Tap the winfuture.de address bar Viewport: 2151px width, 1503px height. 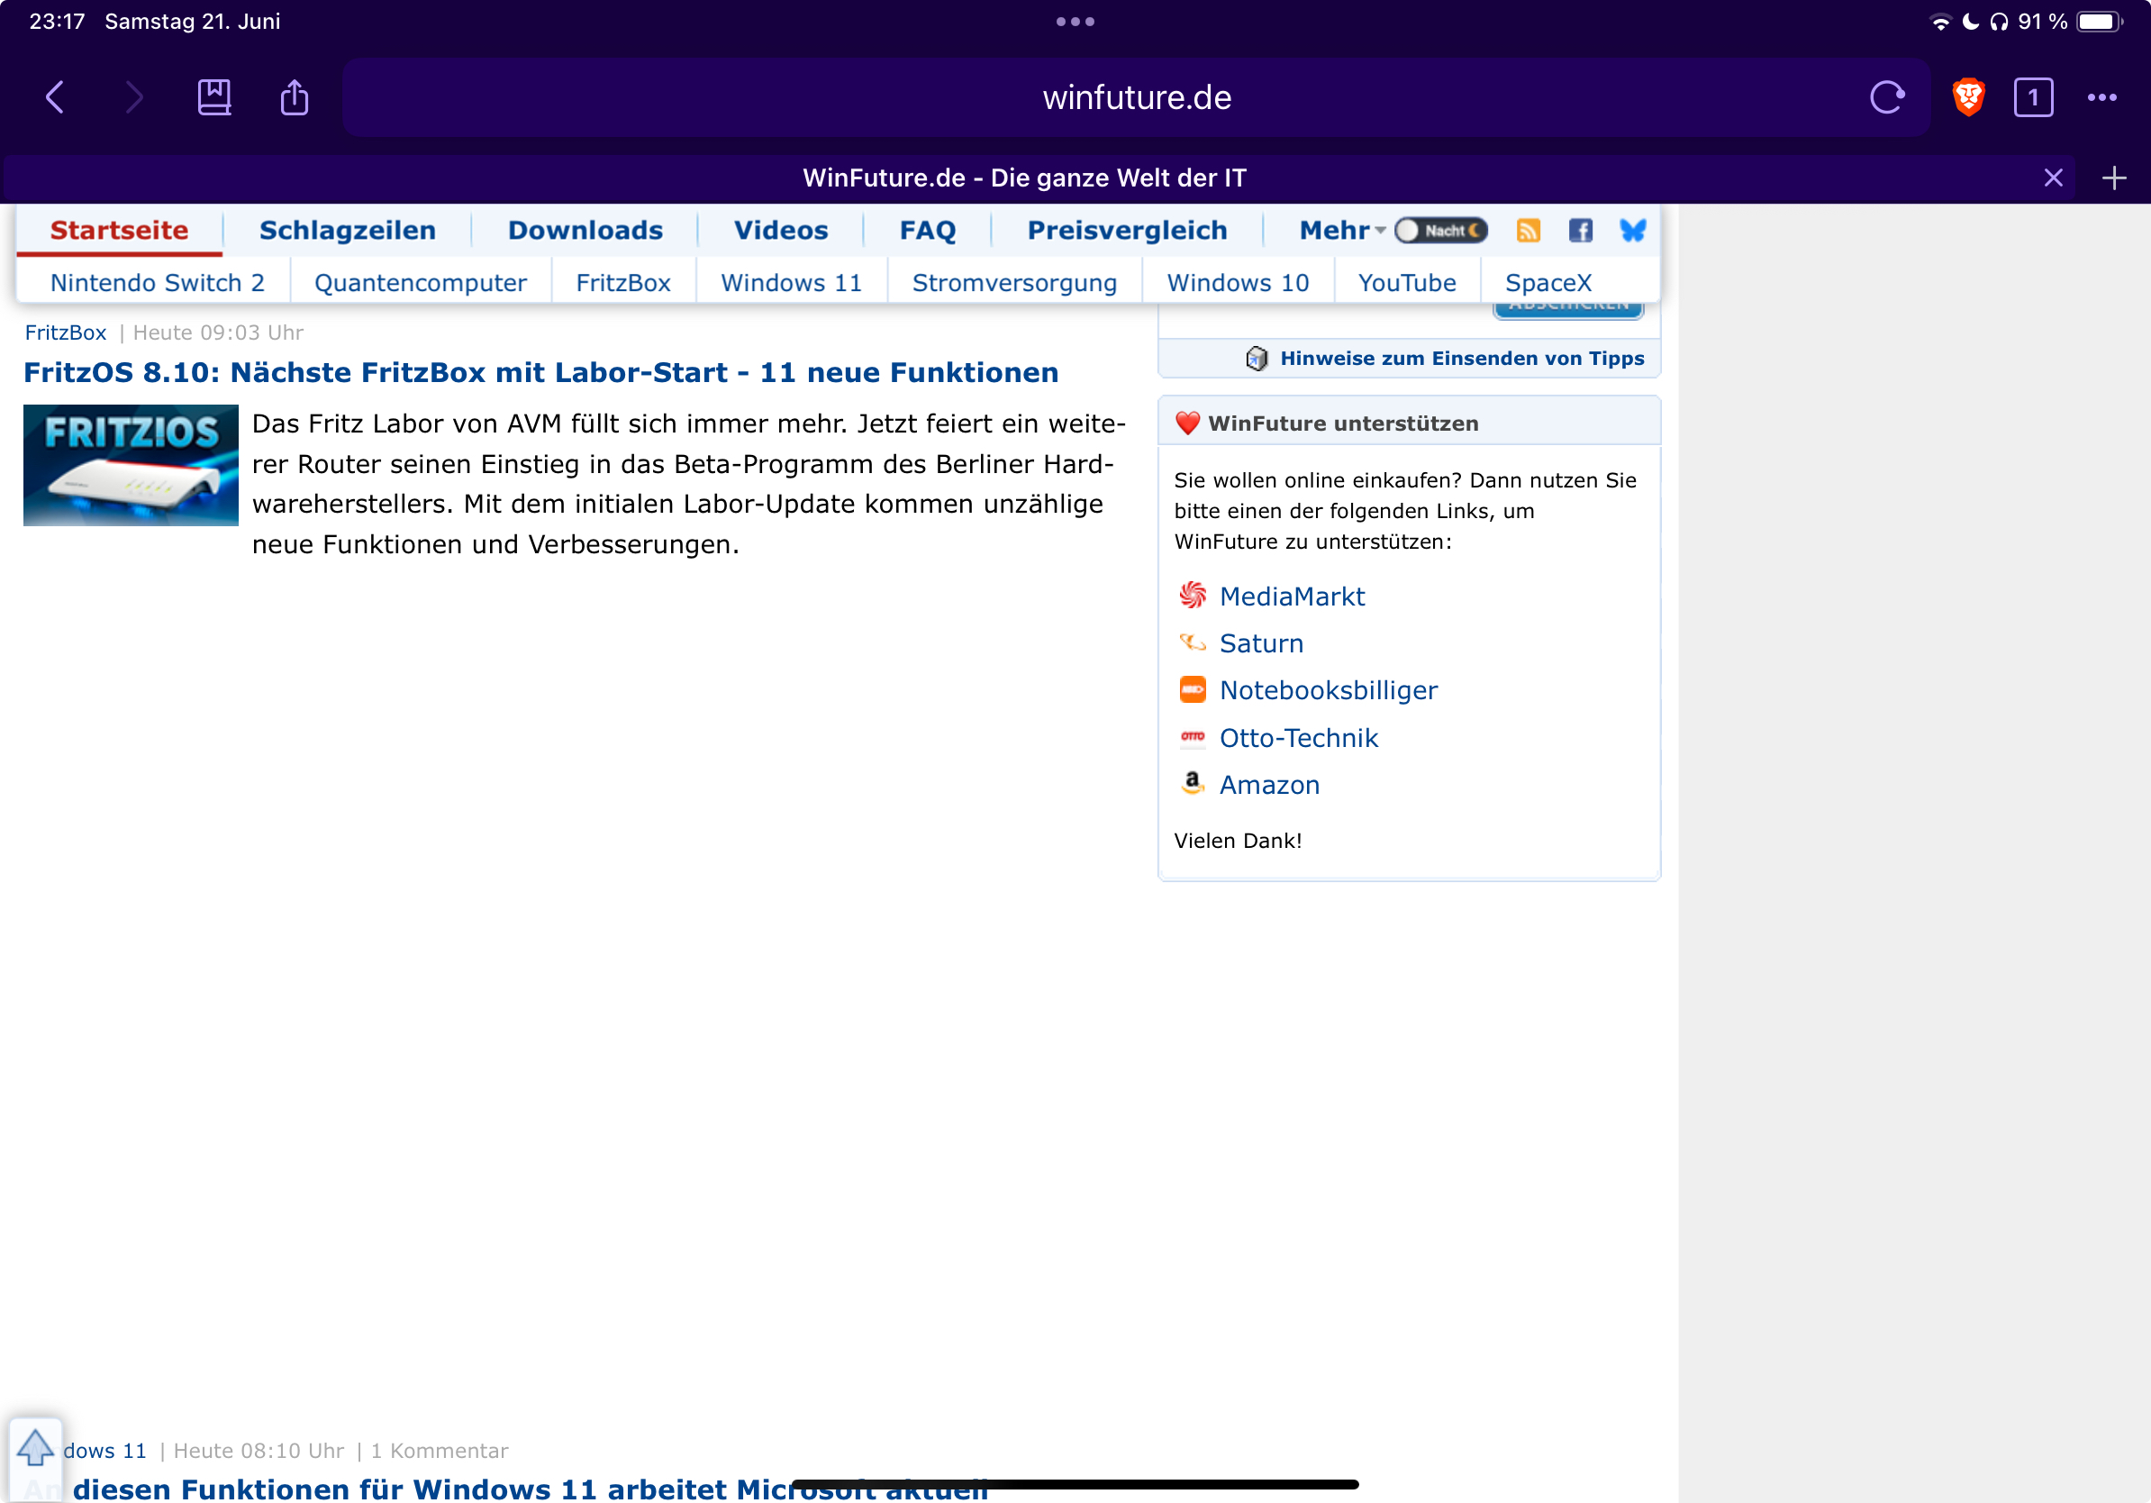click(x=1136, y=97)
